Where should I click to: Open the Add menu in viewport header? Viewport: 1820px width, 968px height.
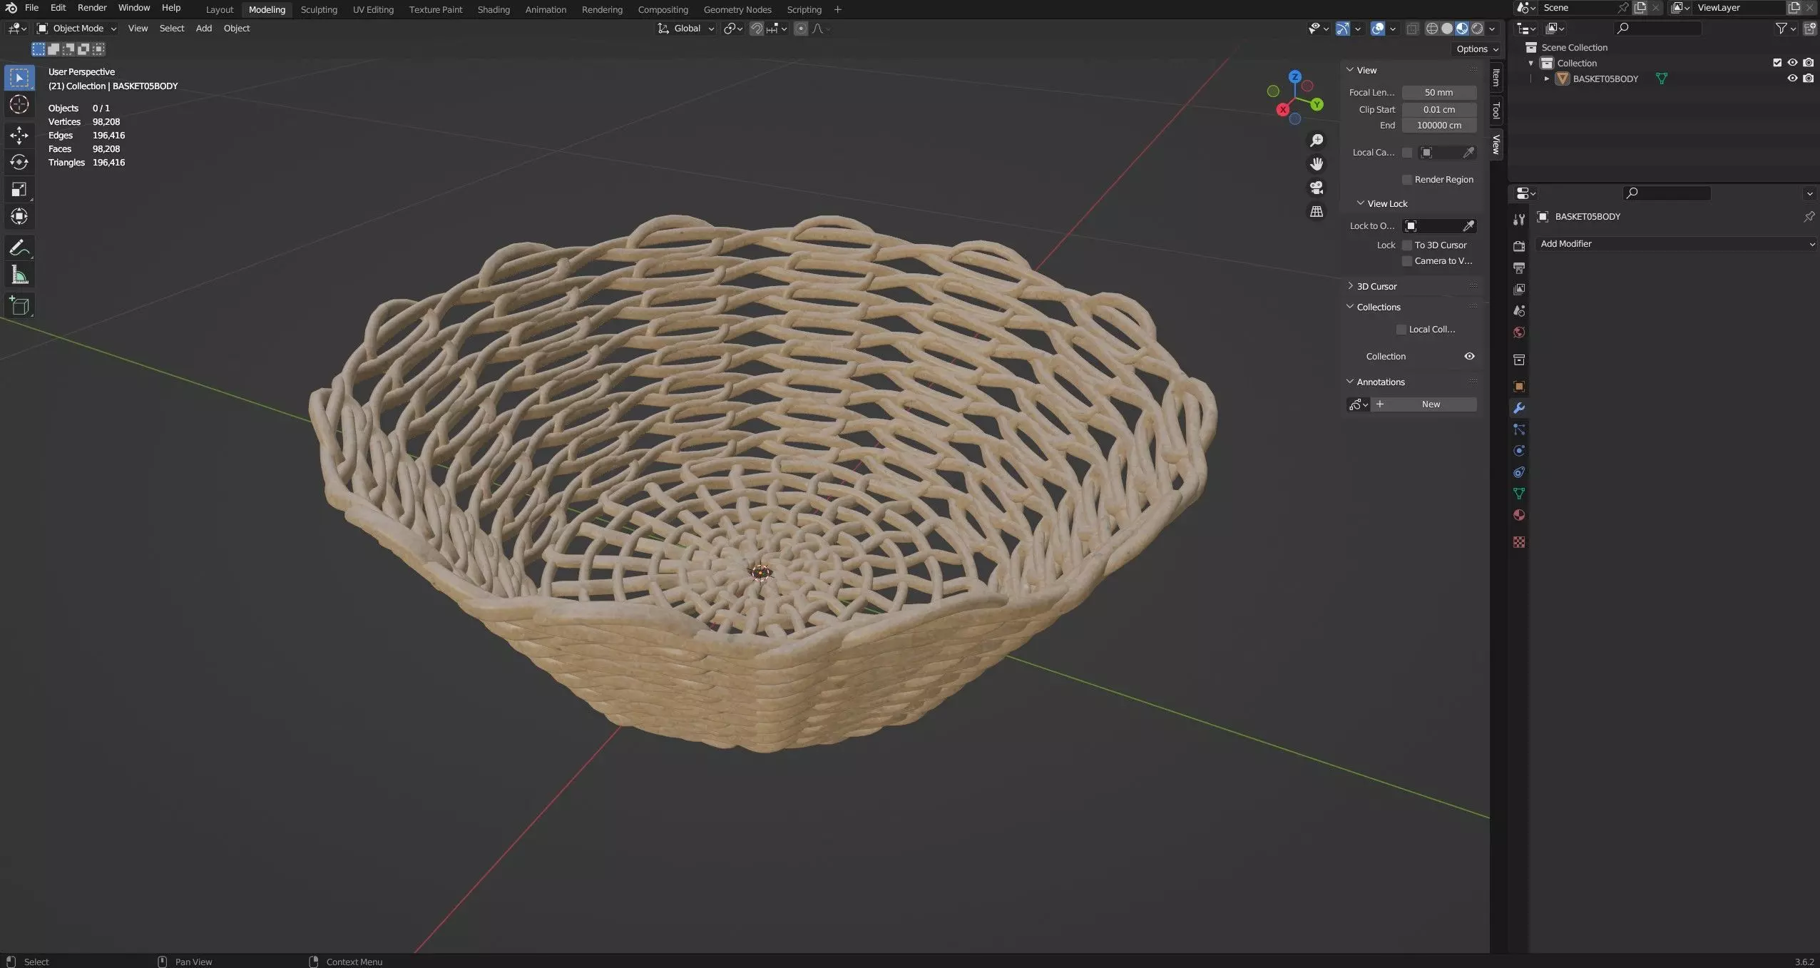click(x=203, y=29)
